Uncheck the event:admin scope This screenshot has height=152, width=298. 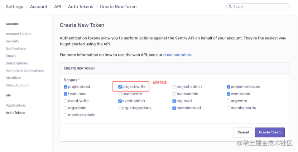(x=120, y=101)
